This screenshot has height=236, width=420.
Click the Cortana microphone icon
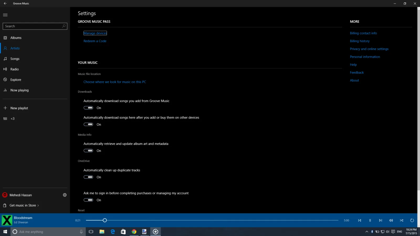point(81,232)
